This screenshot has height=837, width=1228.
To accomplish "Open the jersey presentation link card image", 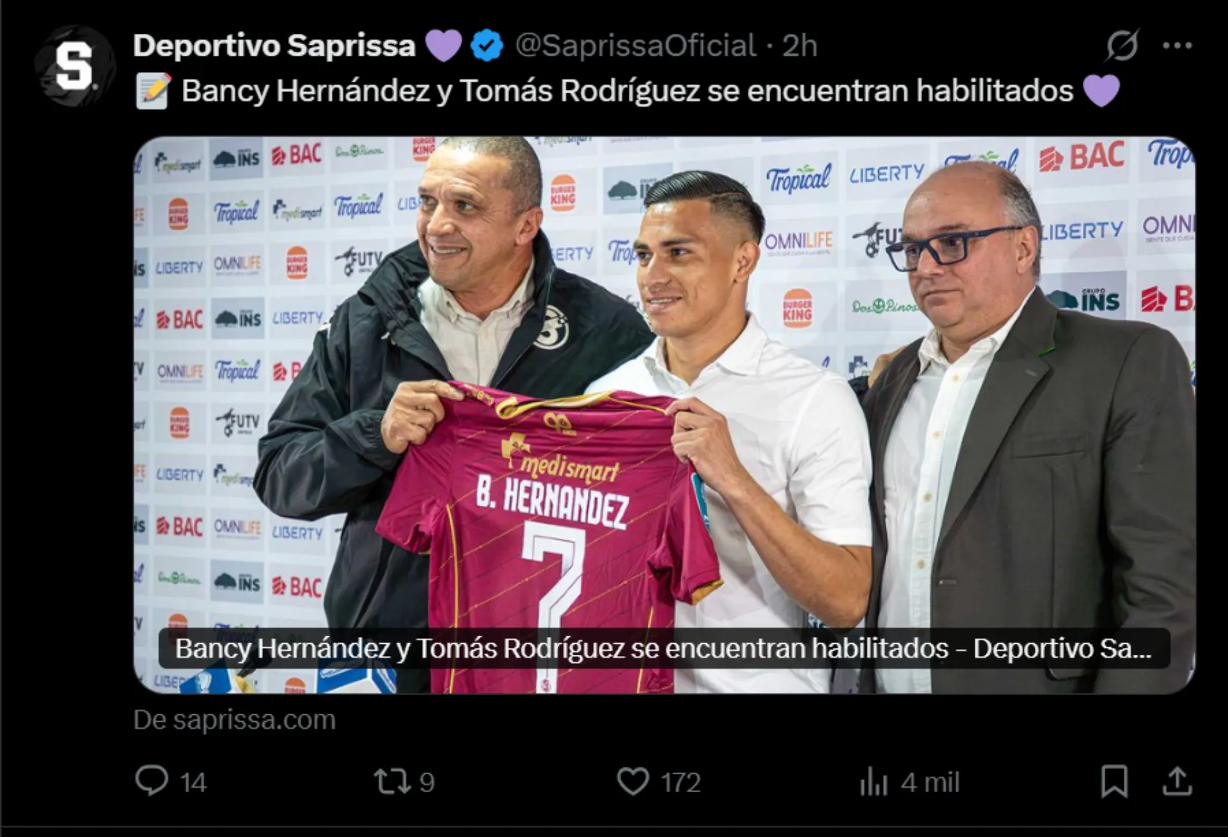I will point(664,415).
